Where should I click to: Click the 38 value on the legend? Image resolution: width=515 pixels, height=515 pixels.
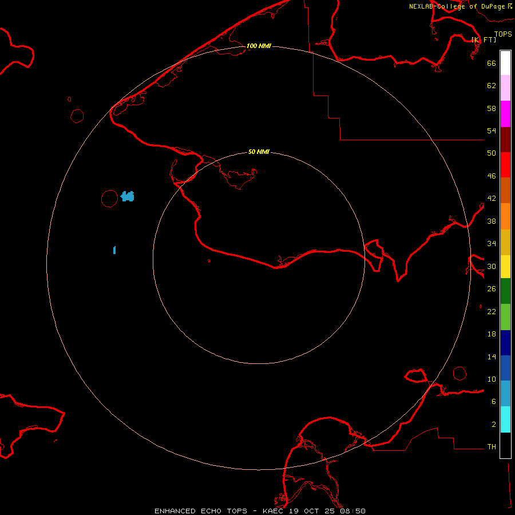tap(492, 221)
